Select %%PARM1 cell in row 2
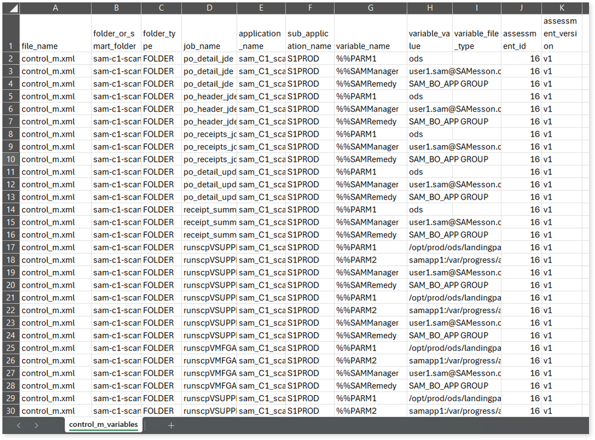 371,59
